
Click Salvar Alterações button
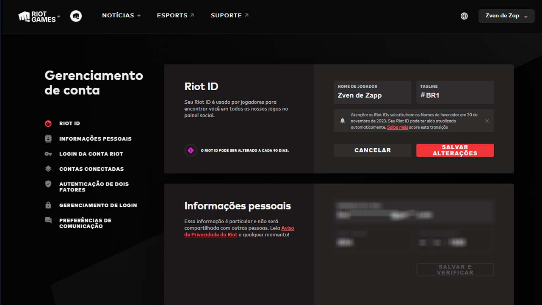[x=455, y=150]
